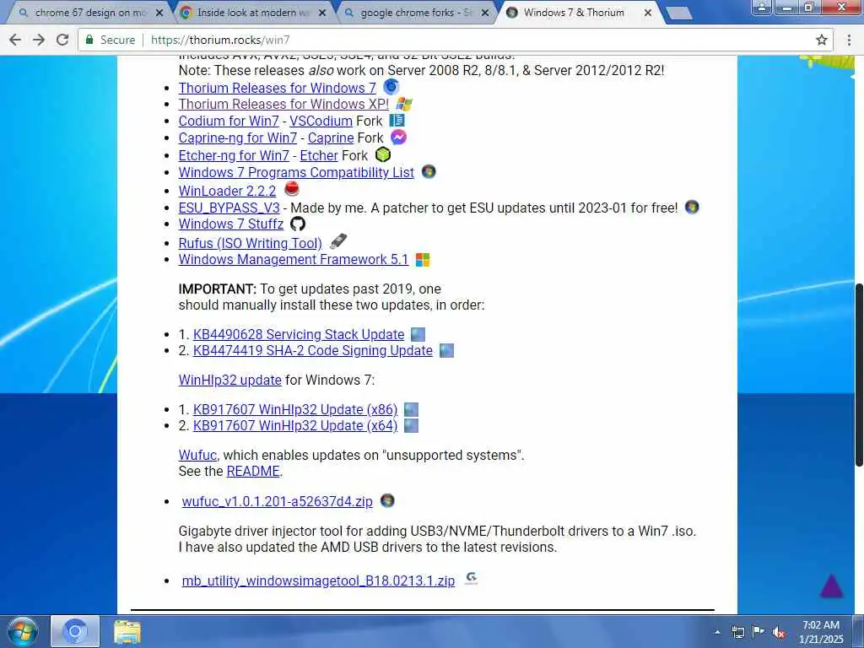This screenshot has width=864, height=648.
Task: Open Etcher-ng for Win7 link
Action: point(234,155)
